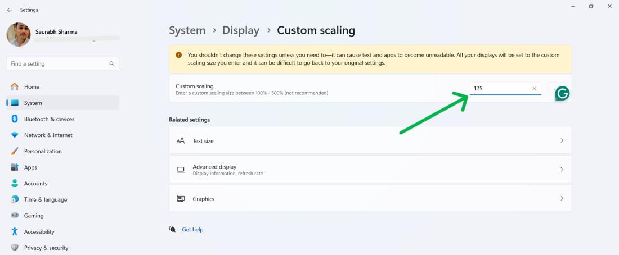This screenshot has height=255, width=619.
Task: Navigate to System breadcrumb
Action: pos(187,30)
